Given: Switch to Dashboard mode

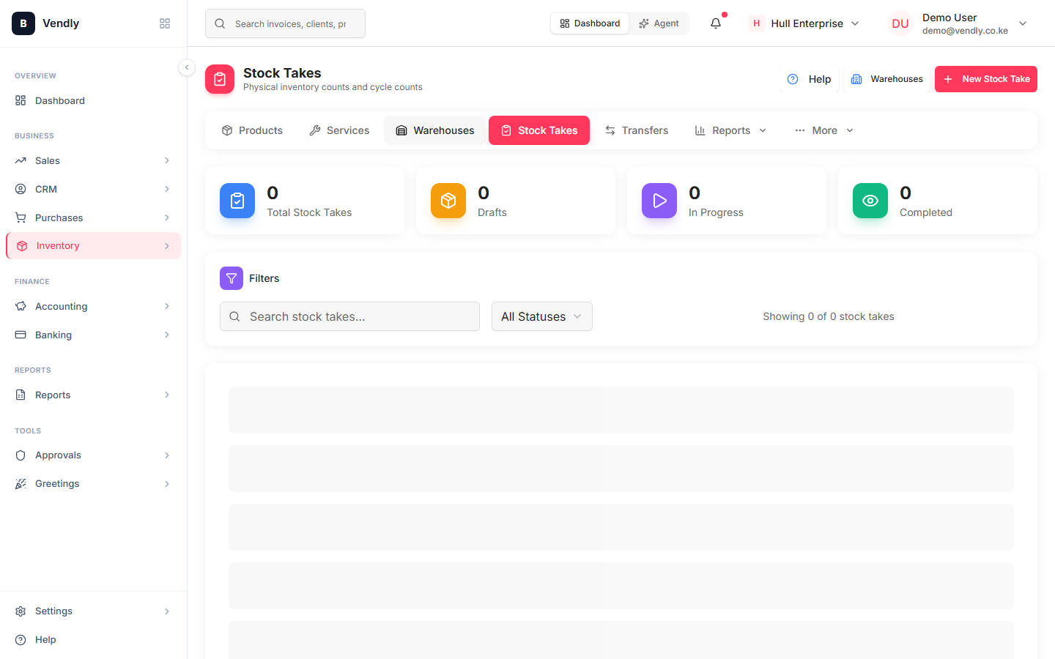Looking at the screenshot, I should pyautogui.click(x=590, y=23).
